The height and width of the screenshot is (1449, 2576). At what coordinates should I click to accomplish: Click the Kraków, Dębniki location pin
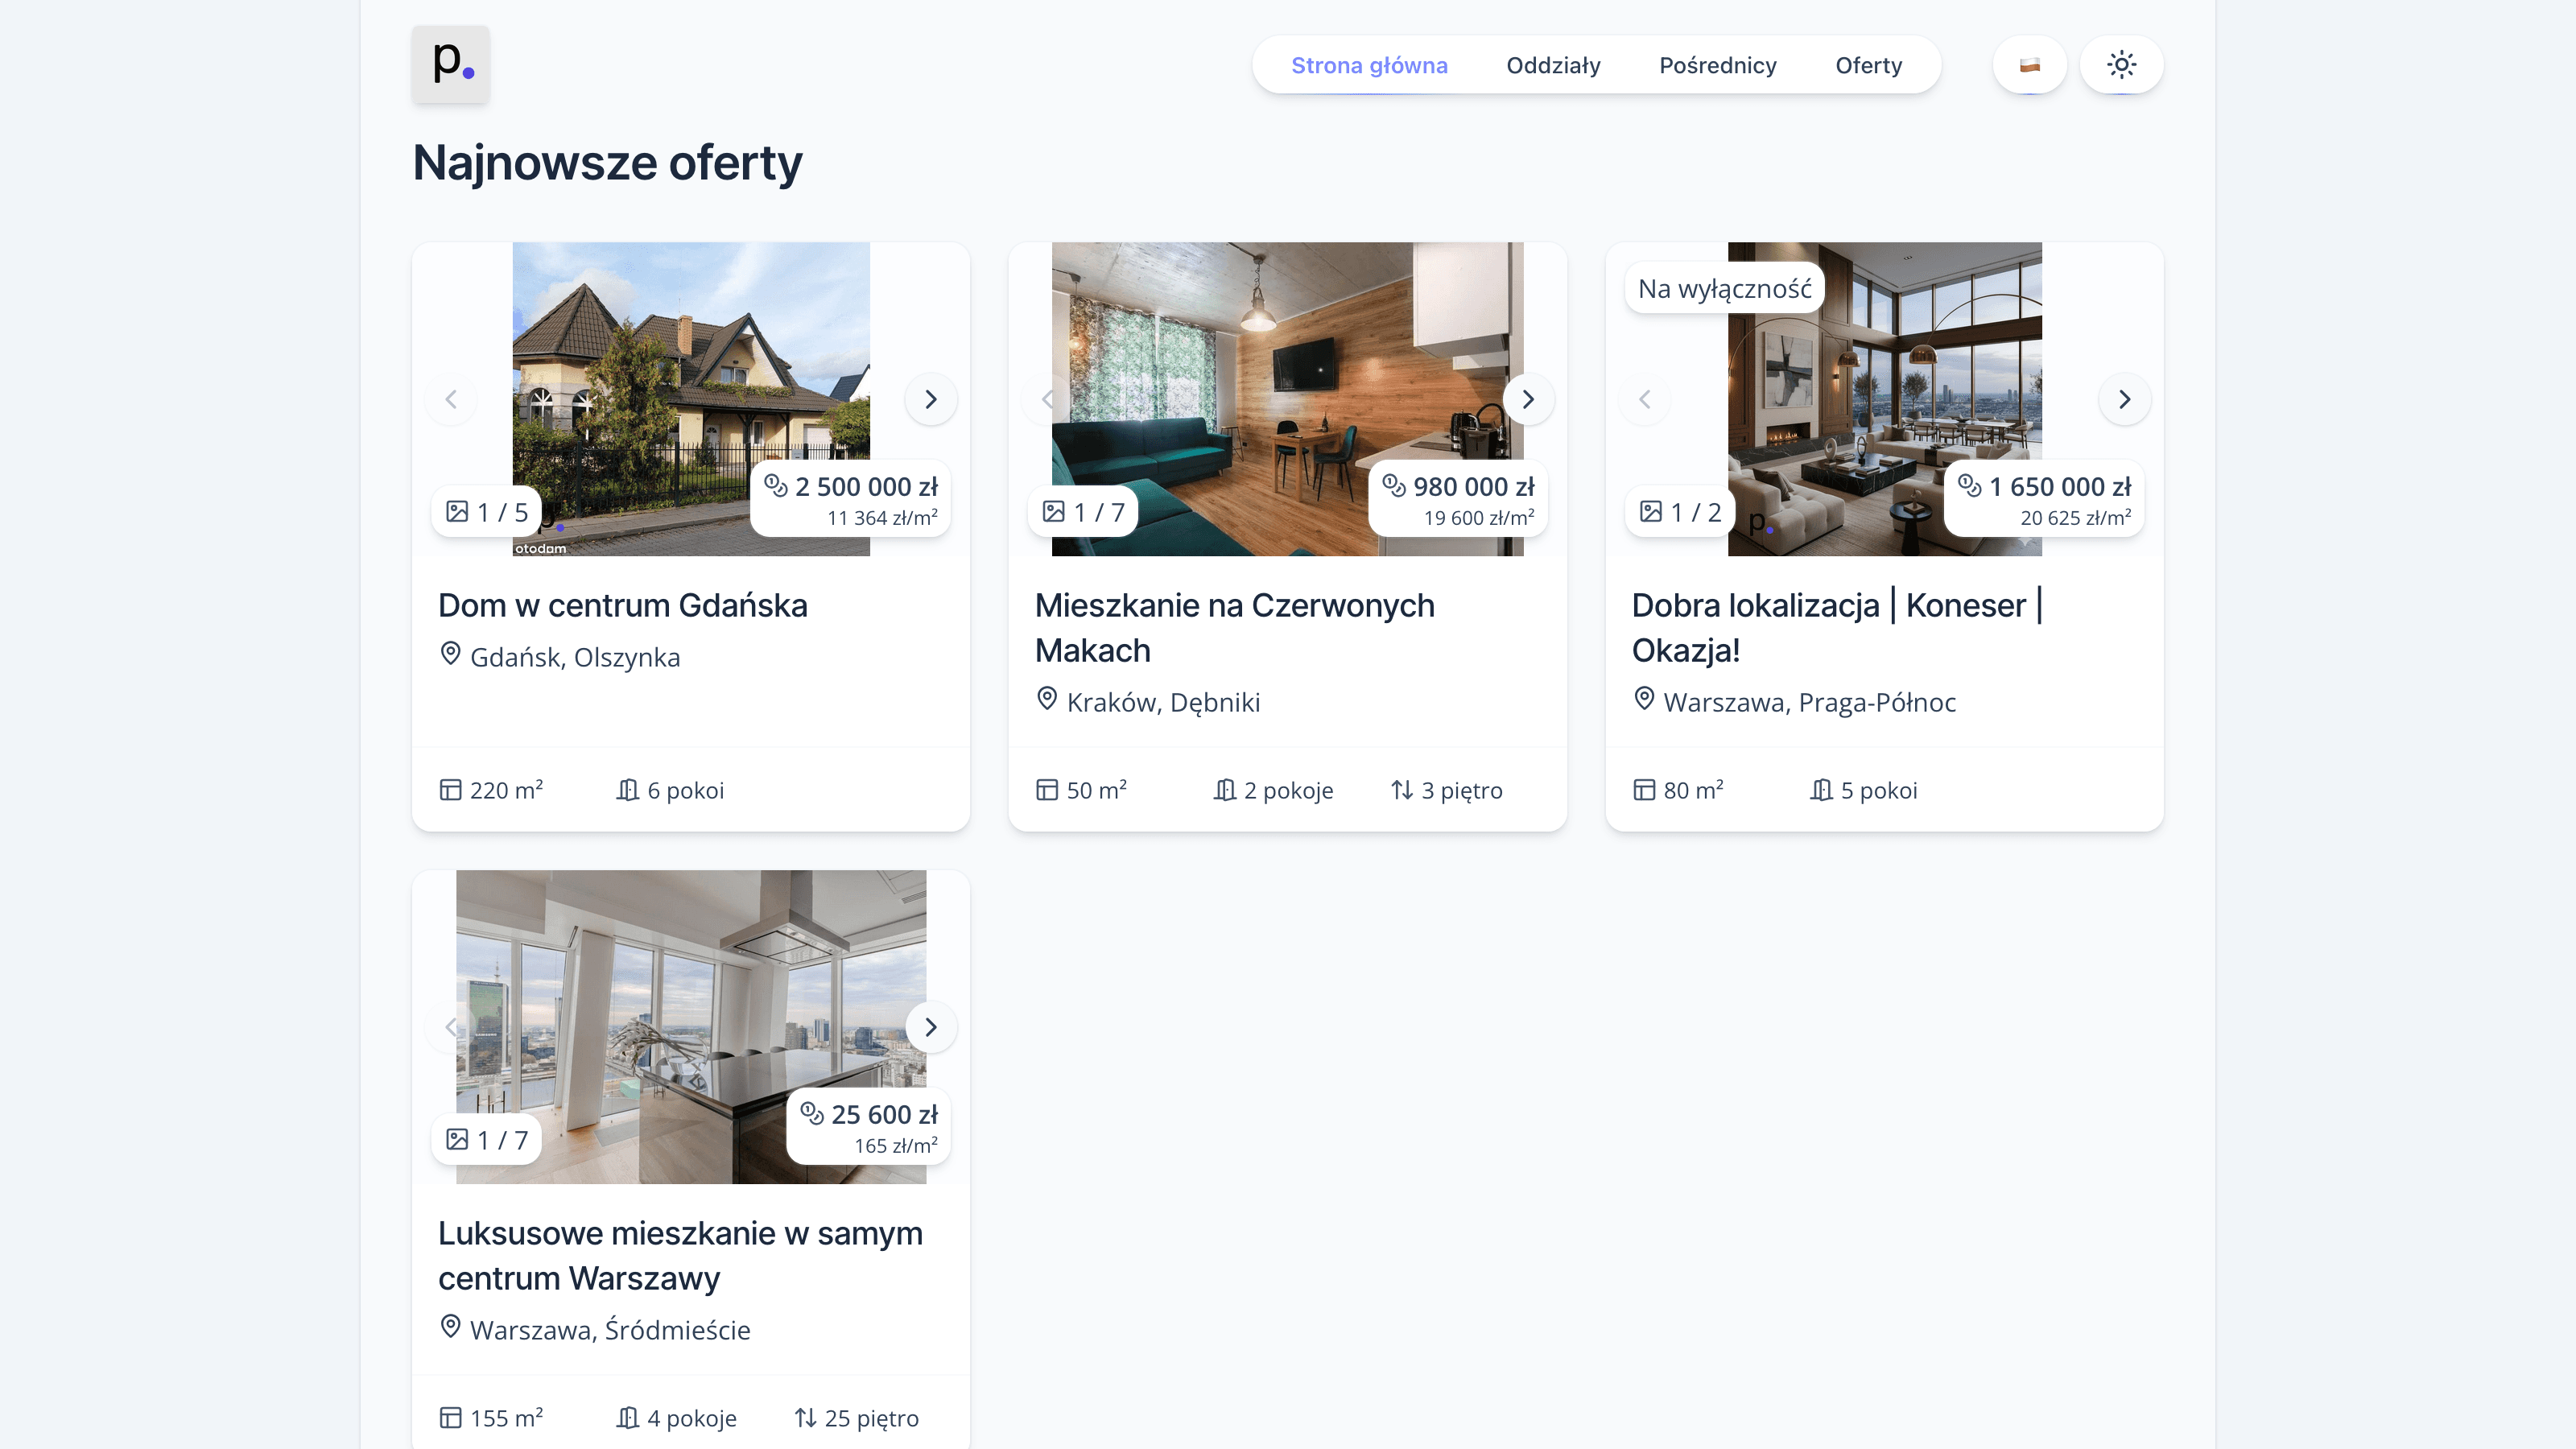(x=1046, y=699)
